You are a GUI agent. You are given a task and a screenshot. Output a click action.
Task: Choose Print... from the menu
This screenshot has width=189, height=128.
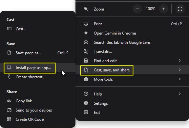point(132,24)
